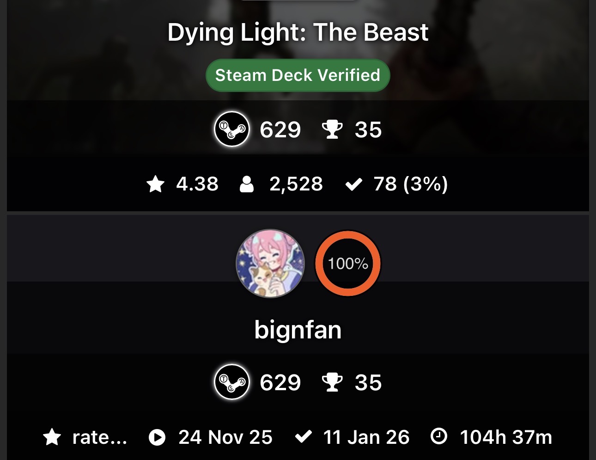This screenshot has width=596, height=460.
Task: Select the 2,528 gamers count
Action: click(x=296, y=184)
